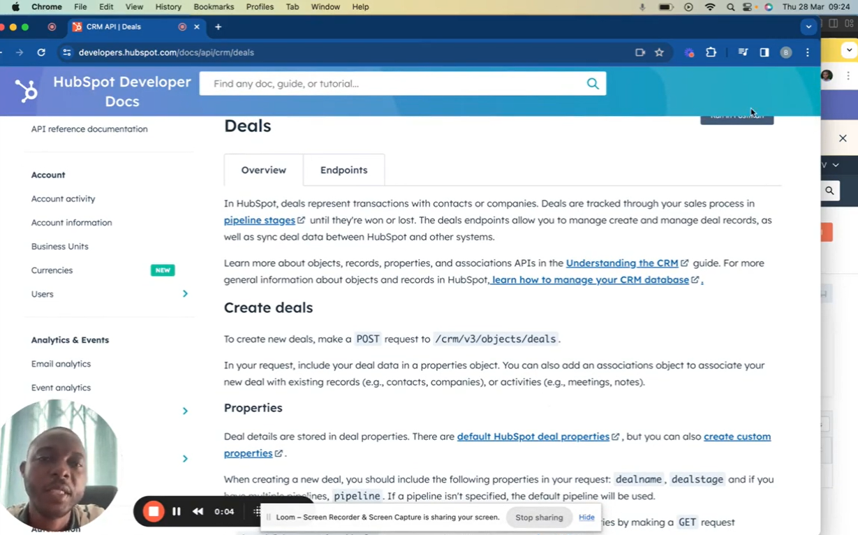Click Hide in the Loom sharing bar
The height and width of the screenshot is (535, 858).
click(x=586, y=518)
